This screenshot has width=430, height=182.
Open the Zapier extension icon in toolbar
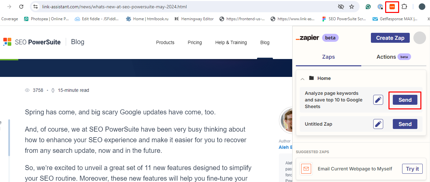click(x=392, y=7)
